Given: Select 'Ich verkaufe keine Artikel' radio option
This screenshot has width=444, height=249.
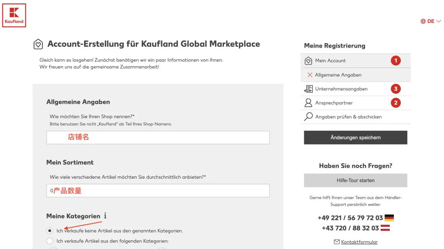Looking at the screenshot, I should (50, 231).
